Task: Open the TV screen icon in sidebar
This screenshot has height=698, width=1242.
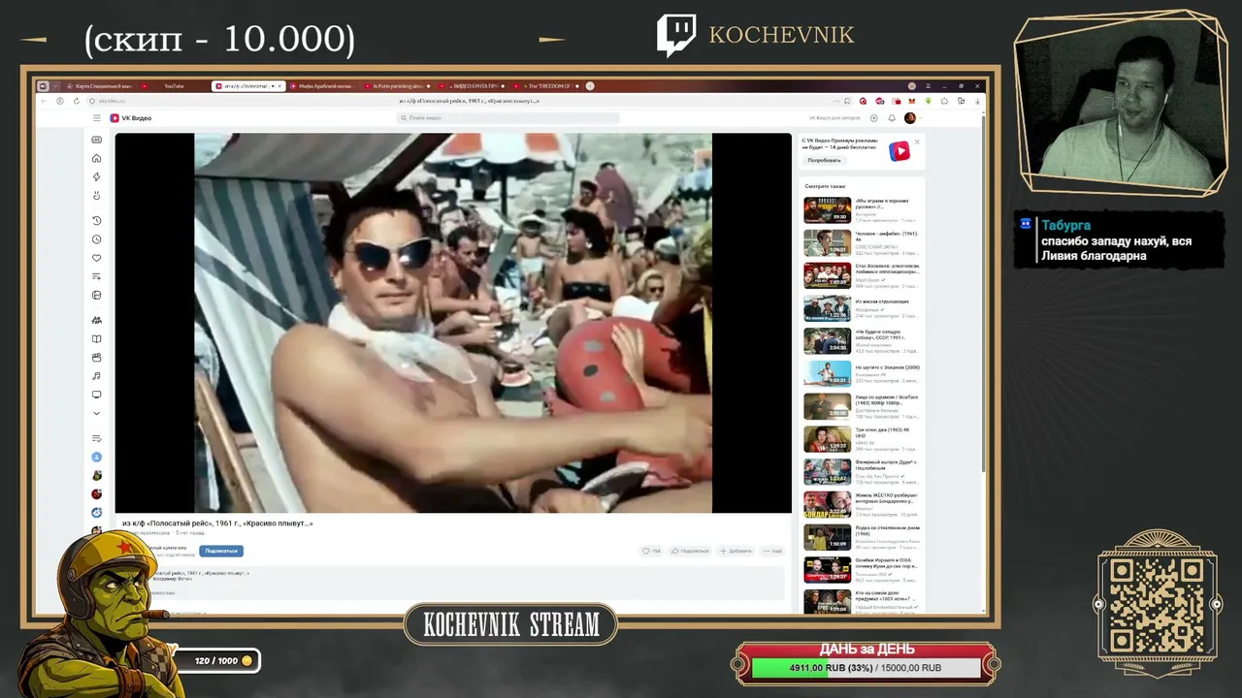Action: (96, 395)
